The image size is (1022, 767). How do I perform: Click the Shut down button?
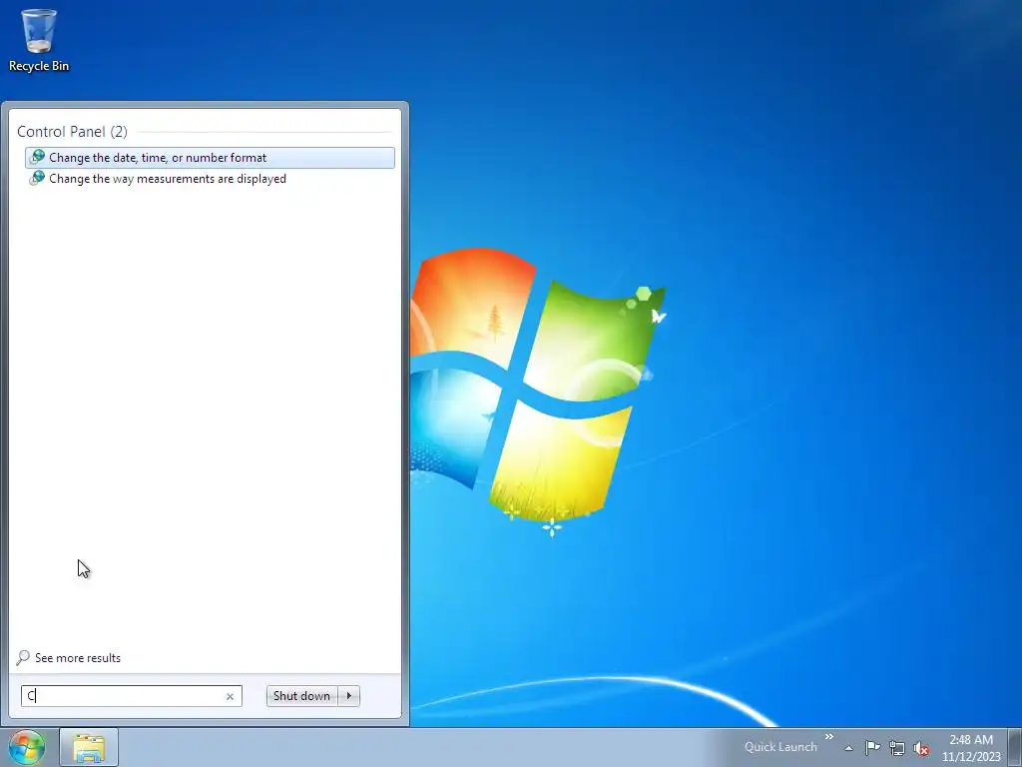301,696
